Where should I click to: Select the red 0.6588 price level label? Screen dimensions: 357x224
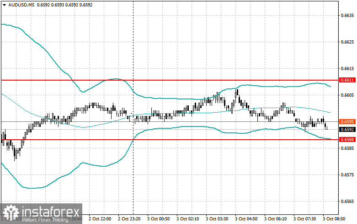[x=347, y=139]
